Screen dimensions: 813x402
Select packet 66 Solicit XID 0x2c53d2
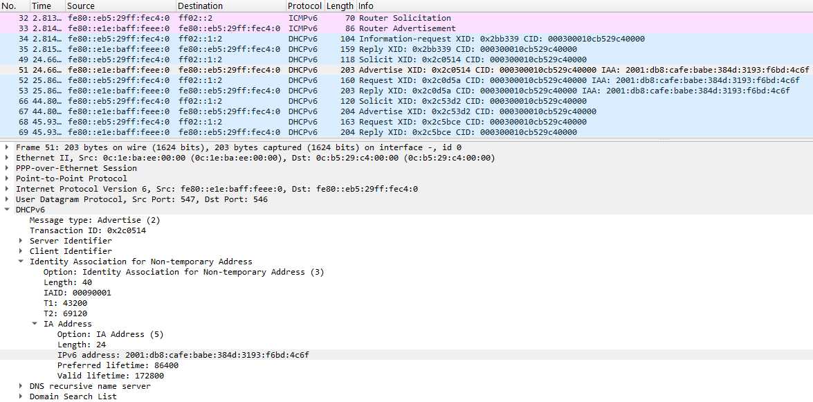click(x=407, y=101)
